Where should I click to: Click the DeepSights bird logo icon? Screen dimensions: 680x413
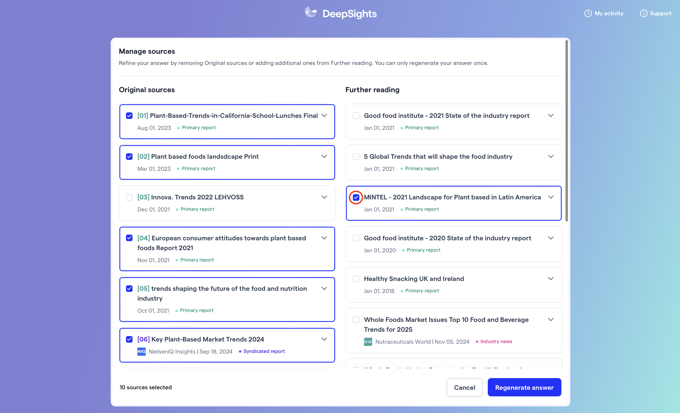[x=311, y=13]
